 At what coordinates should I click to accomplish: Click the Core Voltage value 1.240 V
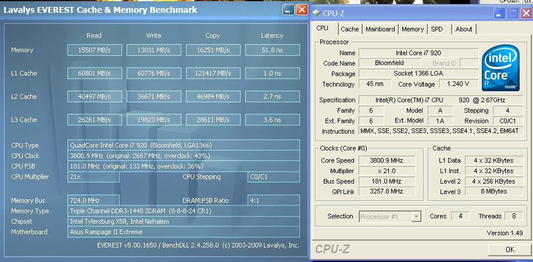tap(459, 84)
